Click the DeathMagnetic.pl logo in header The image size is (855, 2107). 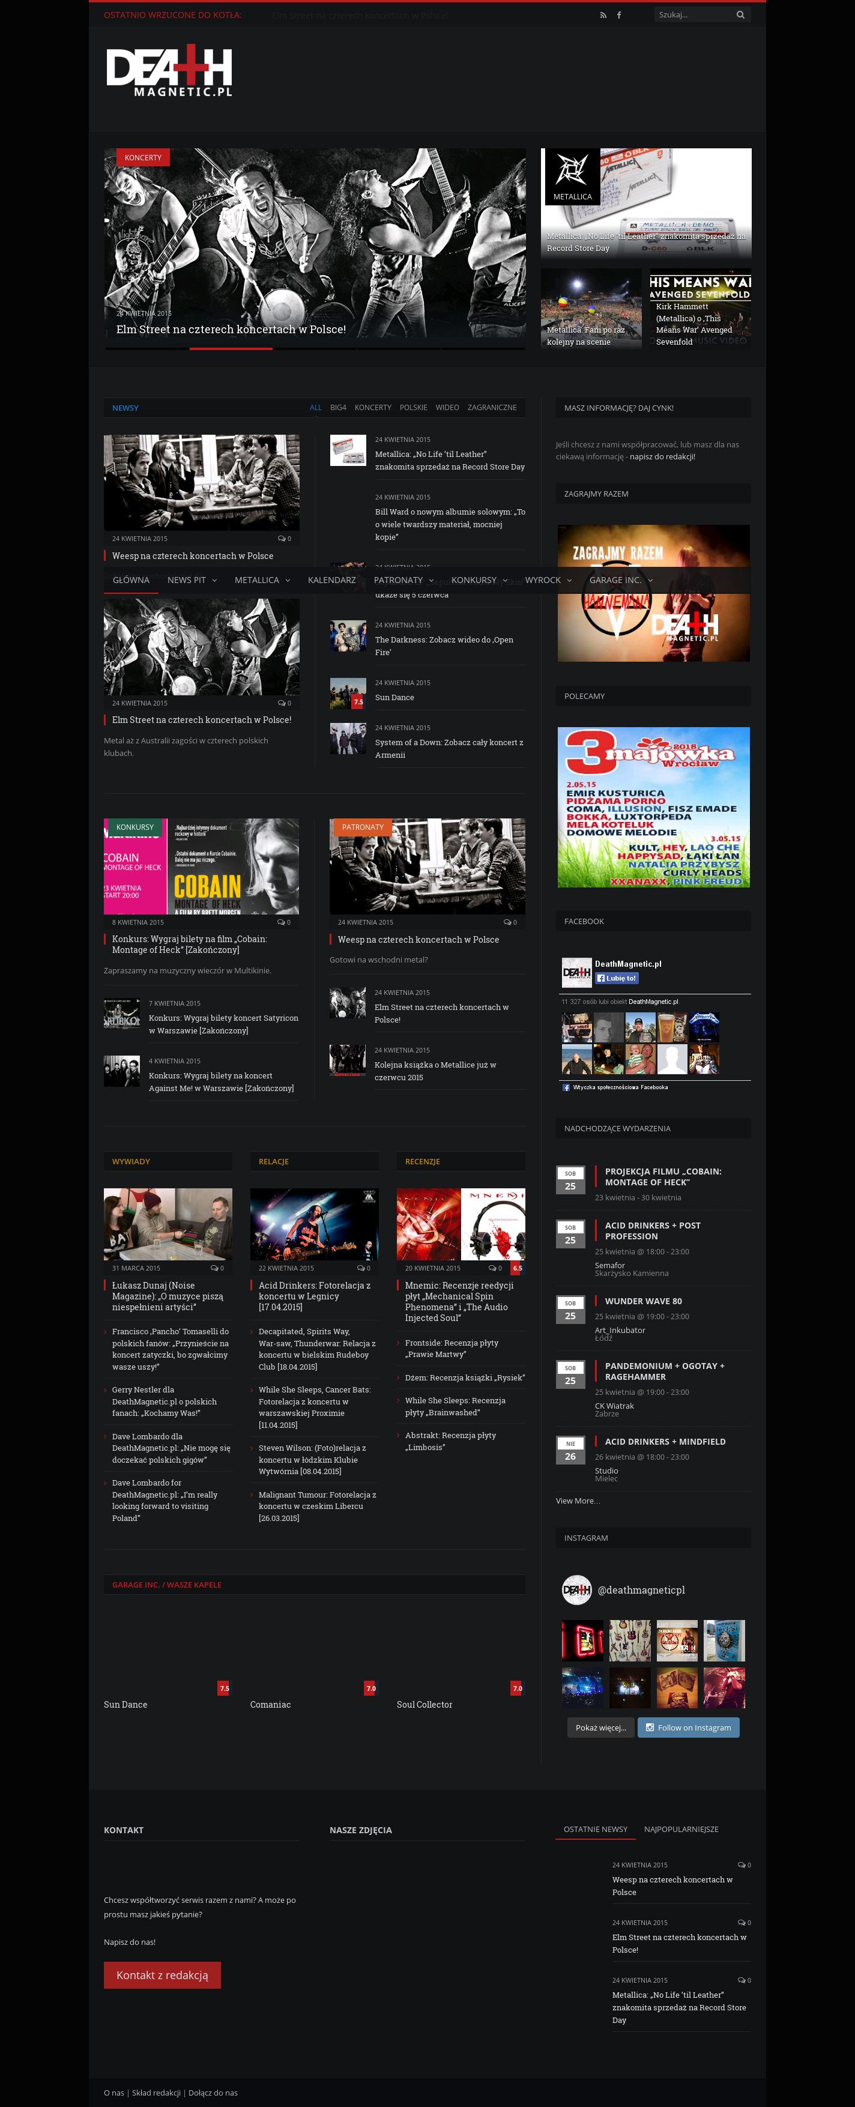[x=169, y=72]
